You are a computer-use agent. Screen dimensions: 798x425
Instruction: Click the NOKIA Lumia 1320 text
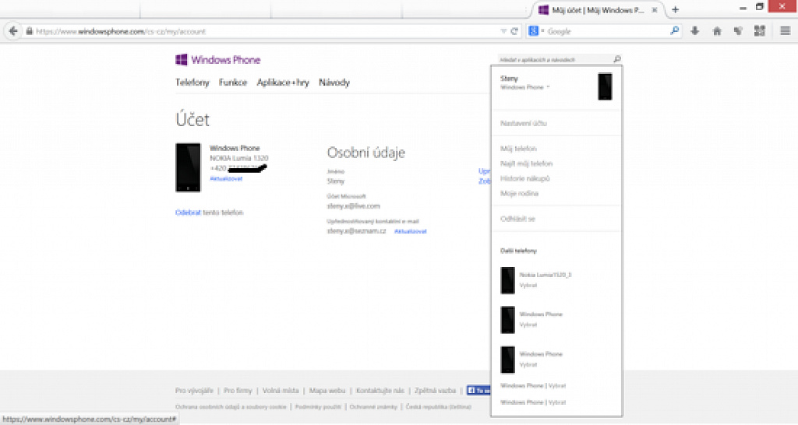239,158
